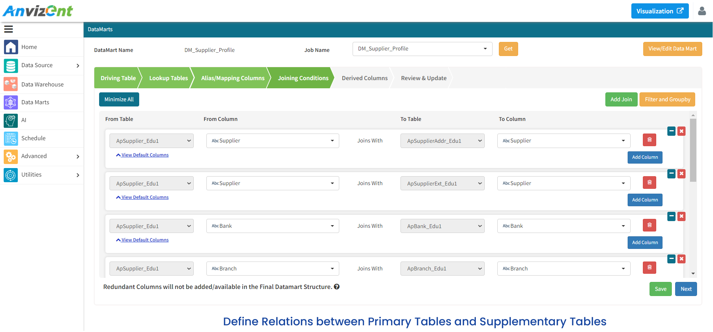Click the scrollbar down arrow
The width and height of the screenshot is (713, 332).
click(x=693, y=274)
